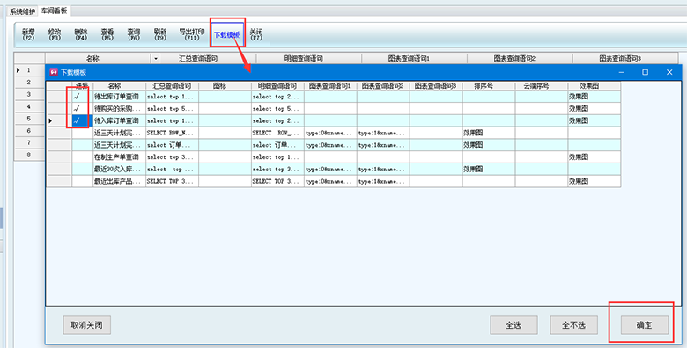Click the 全不选 button
The image size is (687, 348).
(x=574, y=325)
